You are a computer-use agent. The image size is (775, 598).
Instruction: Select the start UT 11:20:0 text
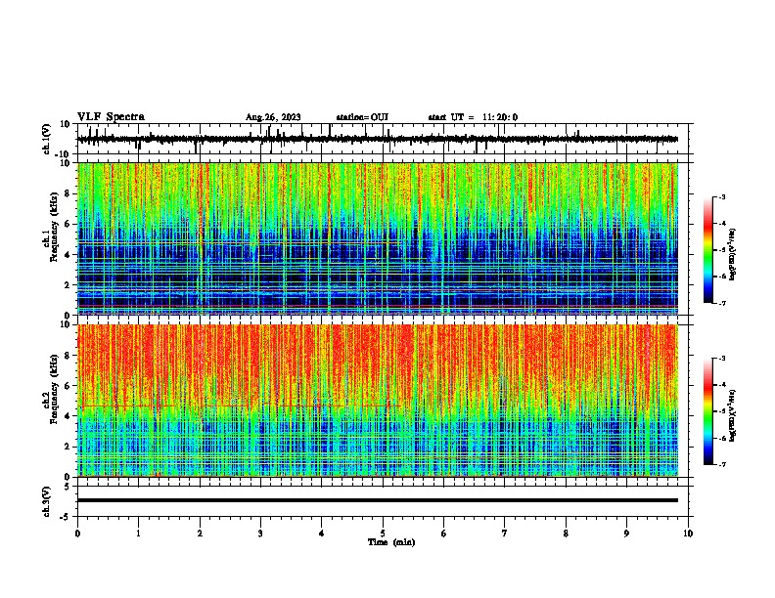473,117
